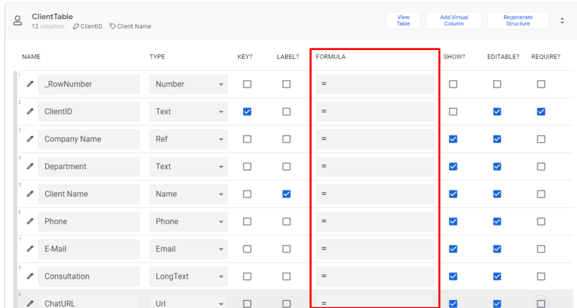Viewport: 577px width, 308px height.
Task: Click the Regenerate Structure button
Action: point(517,21)
